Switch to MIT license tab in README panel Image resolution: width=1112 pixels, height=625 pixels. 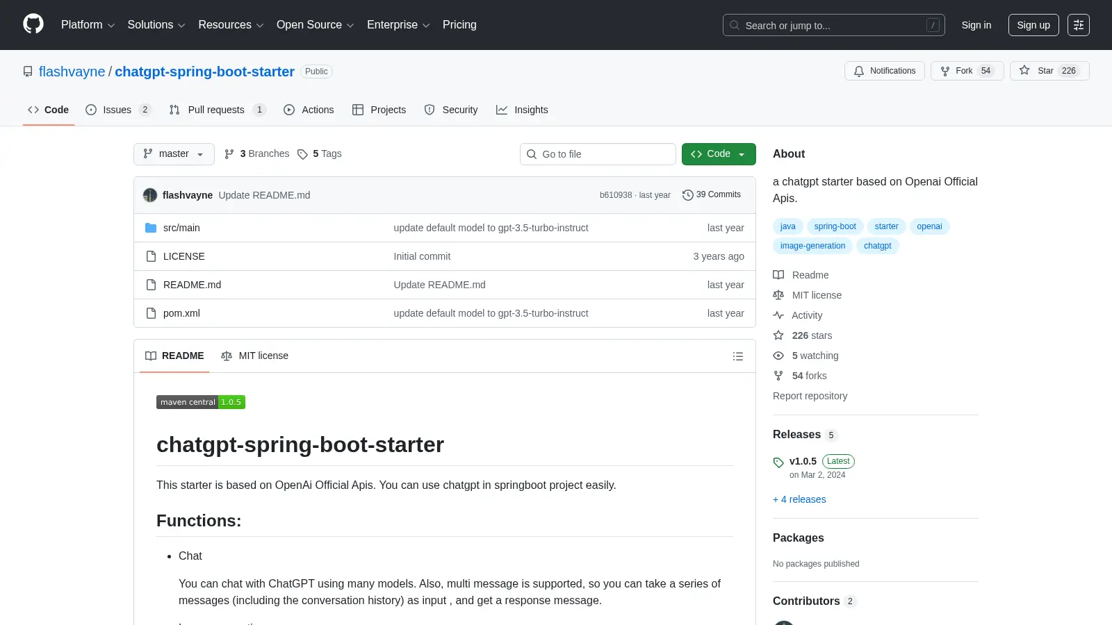254,356
